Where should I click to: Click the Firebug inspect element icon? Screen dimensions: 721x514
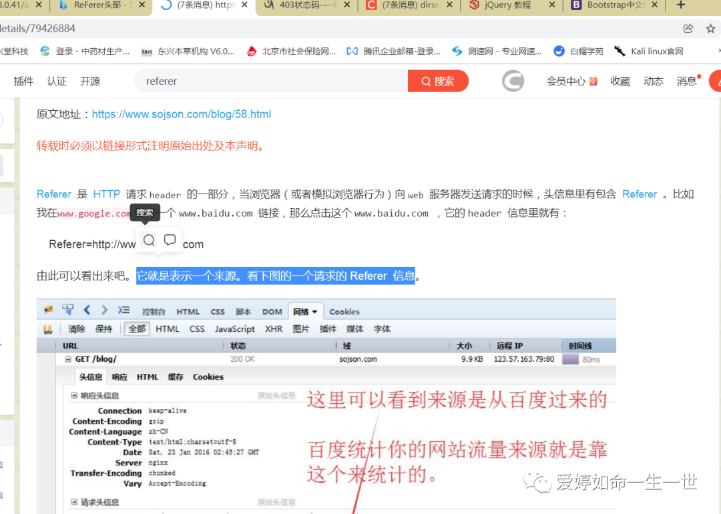point(67,310)
